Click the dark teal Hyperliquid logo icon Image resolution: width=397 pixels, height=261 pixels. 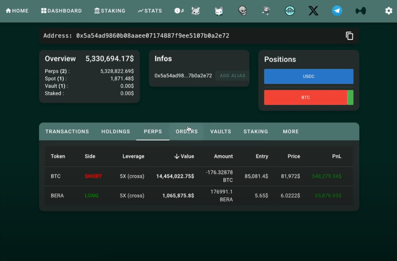360,11
